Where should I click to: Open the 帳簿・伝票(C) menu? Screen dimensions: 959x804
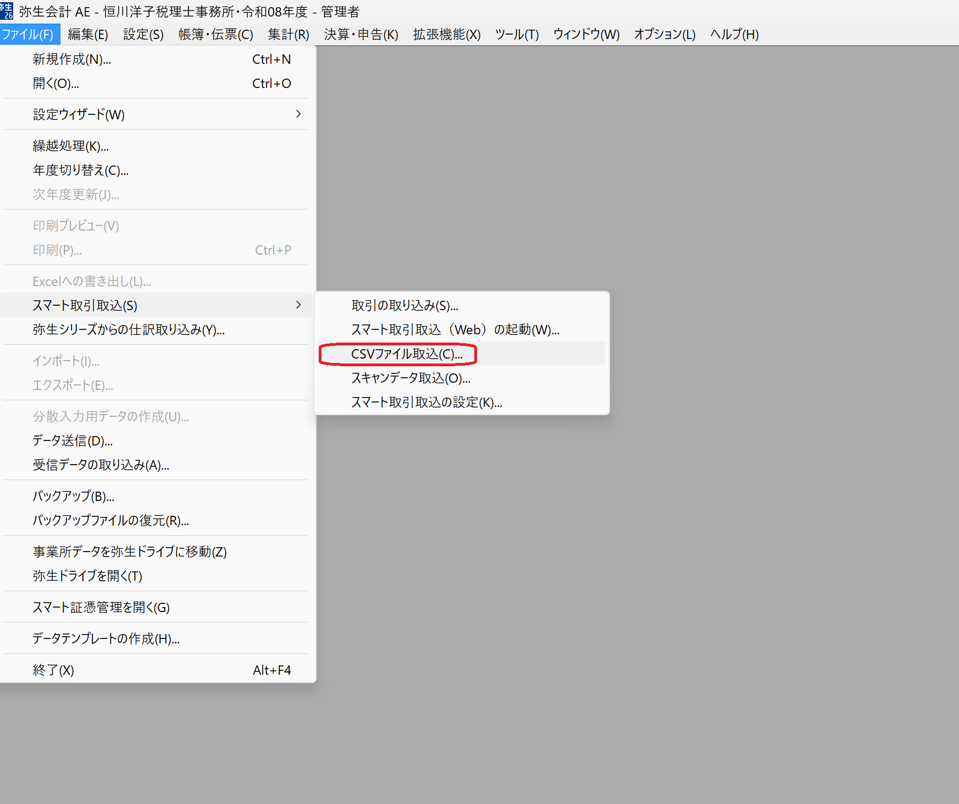[x=215, y=35]
